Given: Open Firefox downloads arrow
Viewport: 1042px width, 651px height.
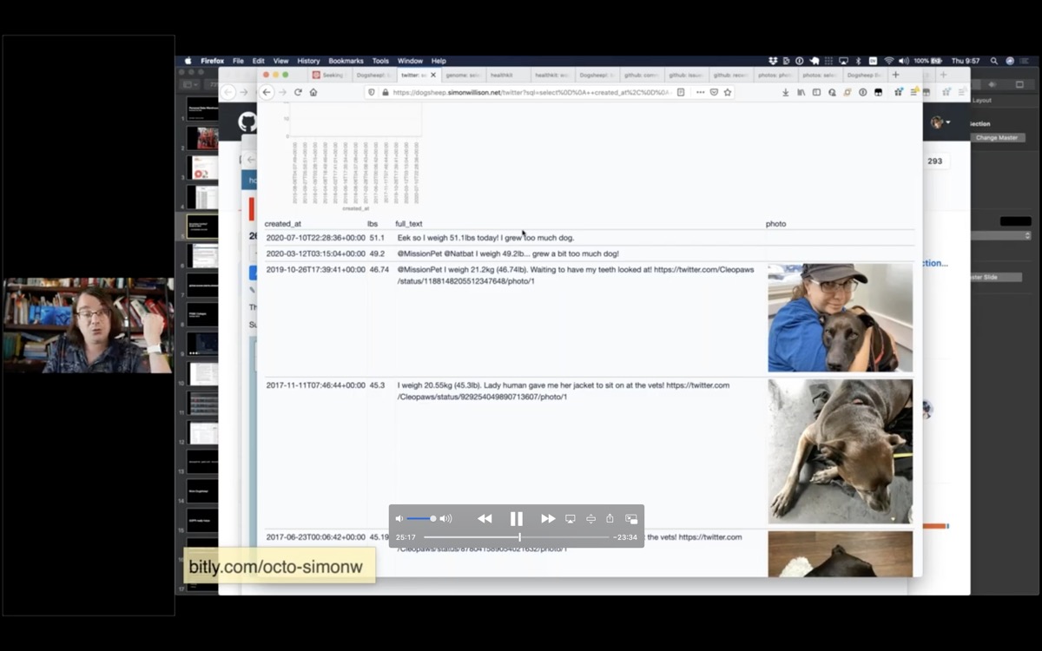Looking at the screenshot, I should (786, 92).
